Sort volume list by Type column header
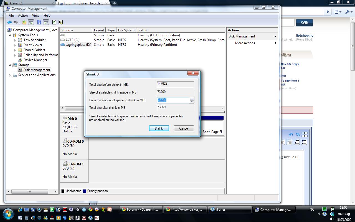Viewport: 355px width, 222px height. pyautogui.click(x=111, y=30)
